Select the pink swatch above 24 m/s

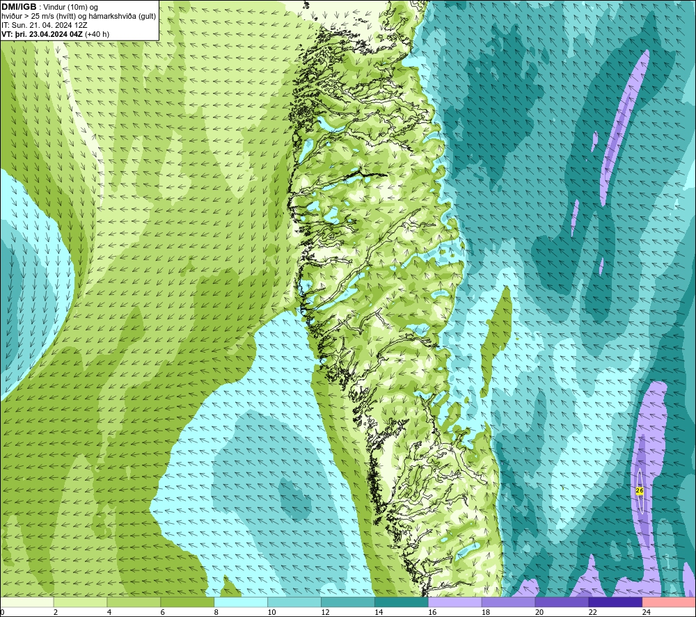[x=669, y=602]
